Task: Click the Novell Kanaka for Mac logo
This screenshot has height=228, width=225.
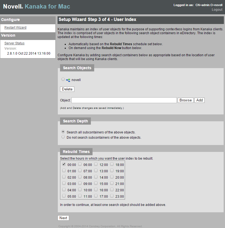Action: pyautogui.click(x=37, y=6)
